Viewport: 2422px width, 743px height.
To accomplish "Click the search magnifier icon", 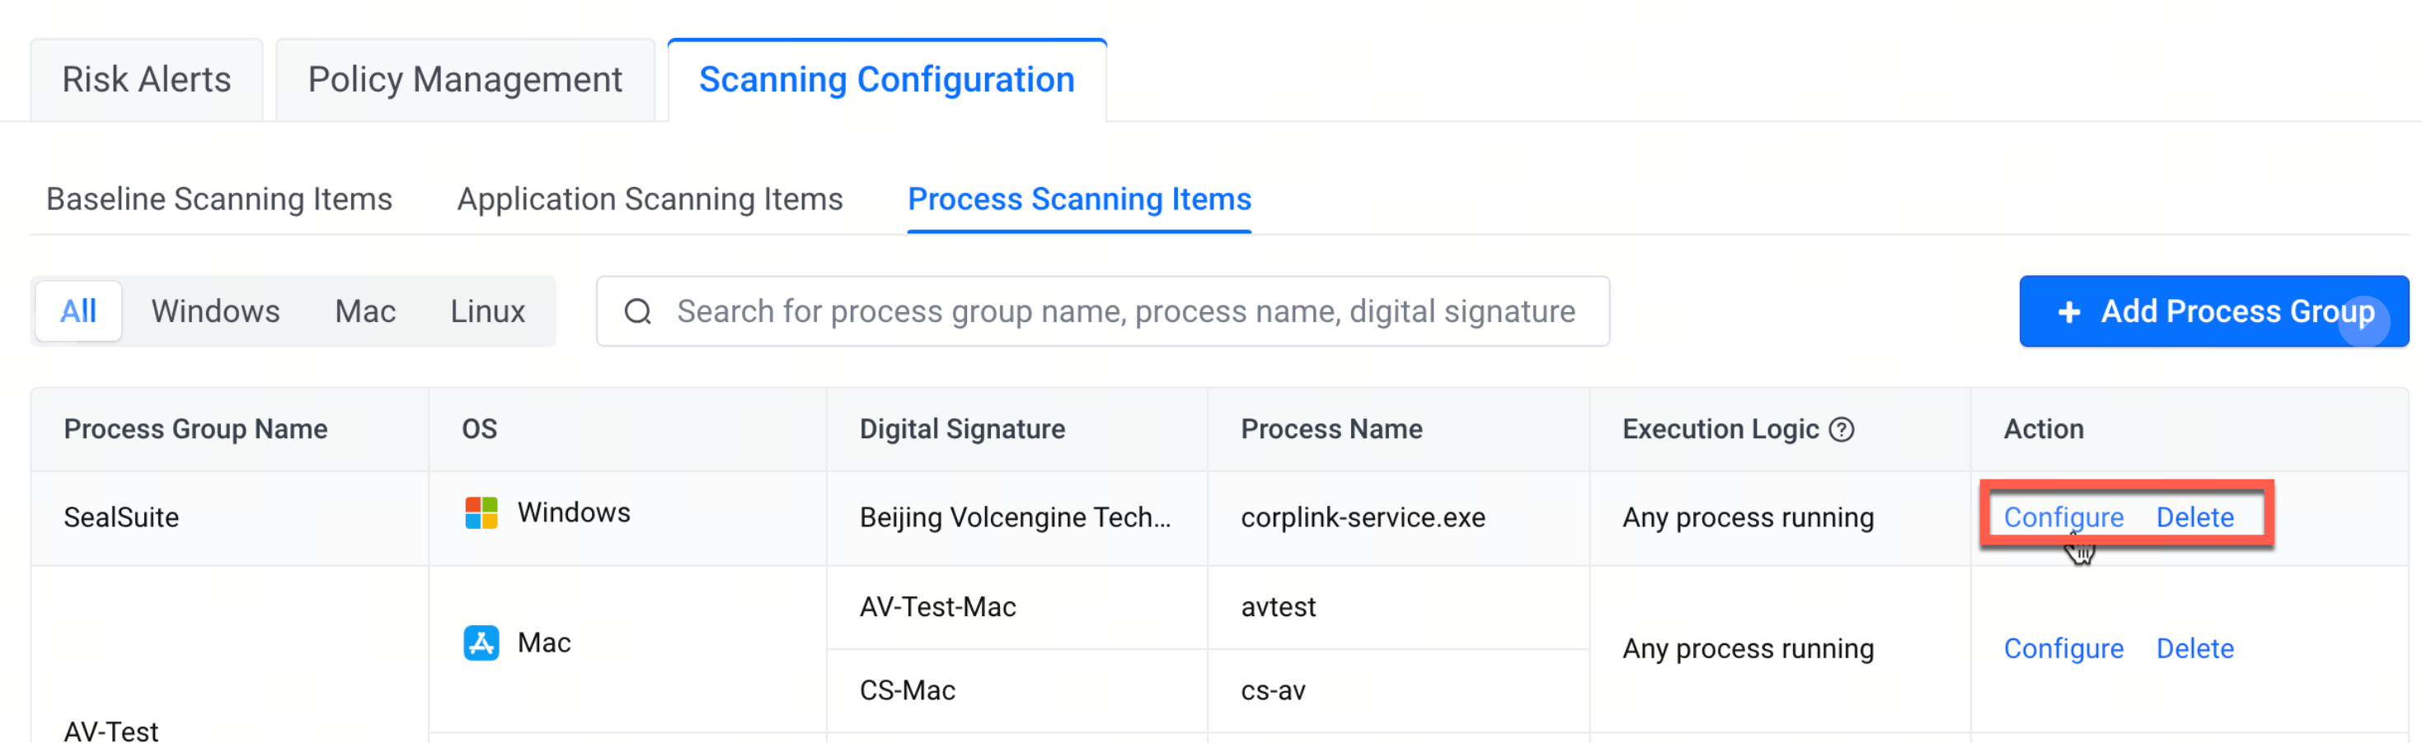I will pos(637,312).
